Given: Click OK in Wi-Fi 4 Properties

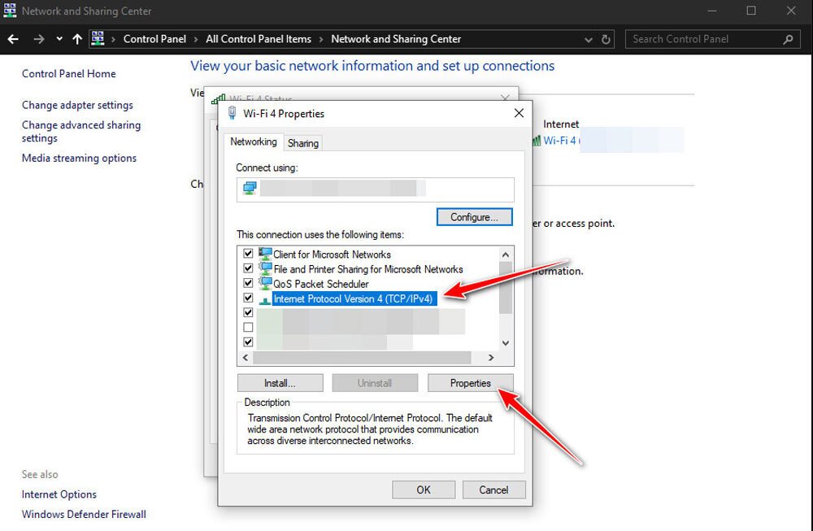Looking at the screenshot, I should point(424,490).
